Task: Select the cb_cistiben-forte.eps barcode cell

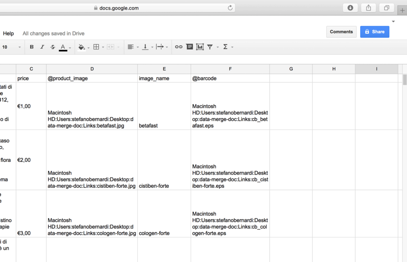Action: pyautogui.click(x=230, y=160)
